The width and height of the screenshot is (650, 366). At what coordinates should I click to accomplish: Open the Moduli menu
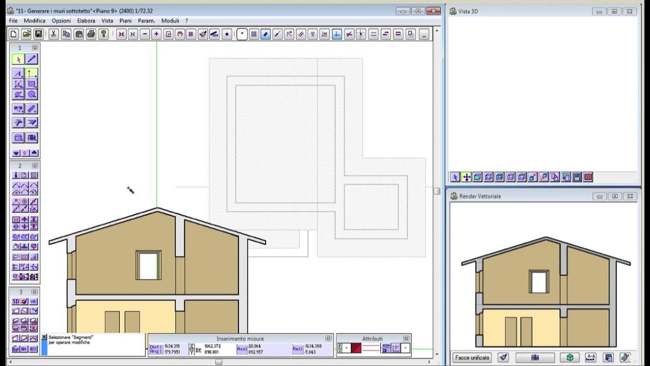click(170, 21)
